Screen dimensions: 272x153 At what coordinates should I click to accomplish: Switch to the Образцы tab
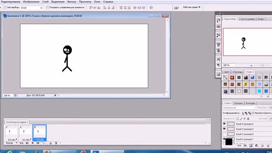coord(238,72)
